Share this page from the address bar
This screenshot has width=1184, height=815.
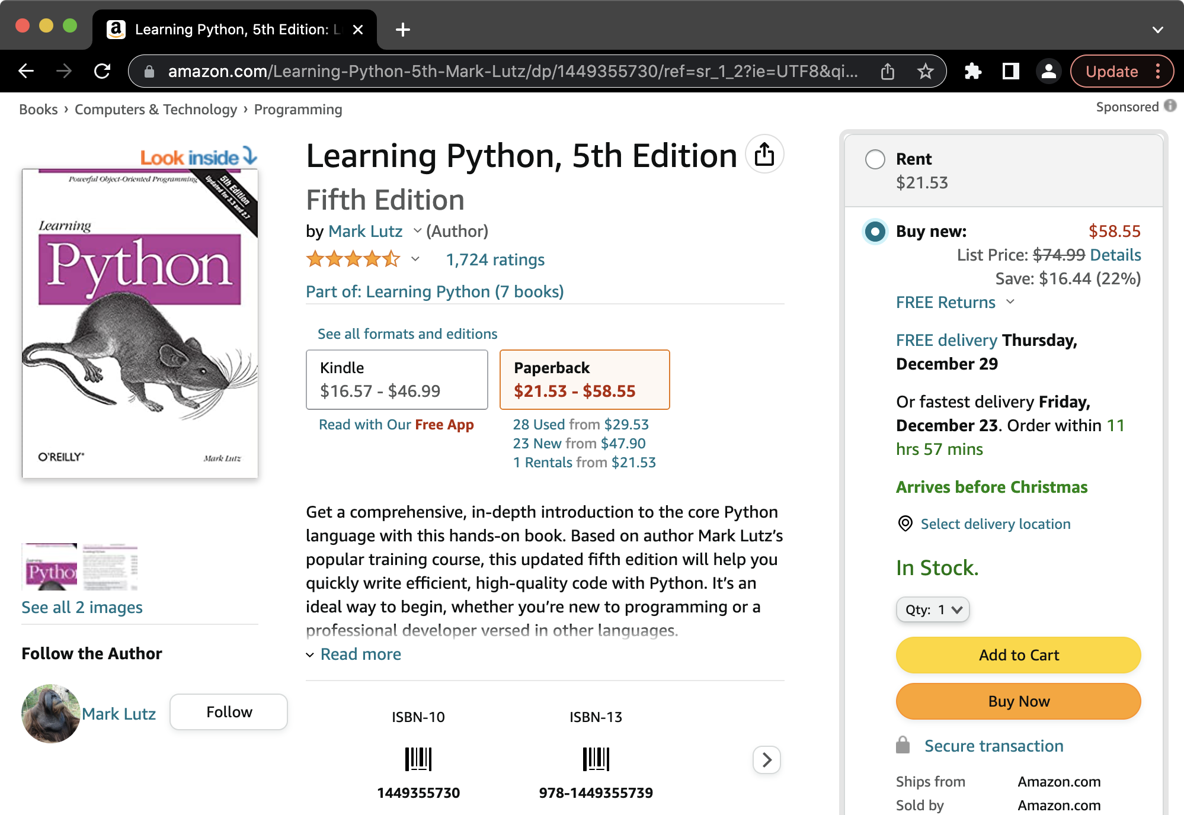pyautogui.click(x=887, y=71)
